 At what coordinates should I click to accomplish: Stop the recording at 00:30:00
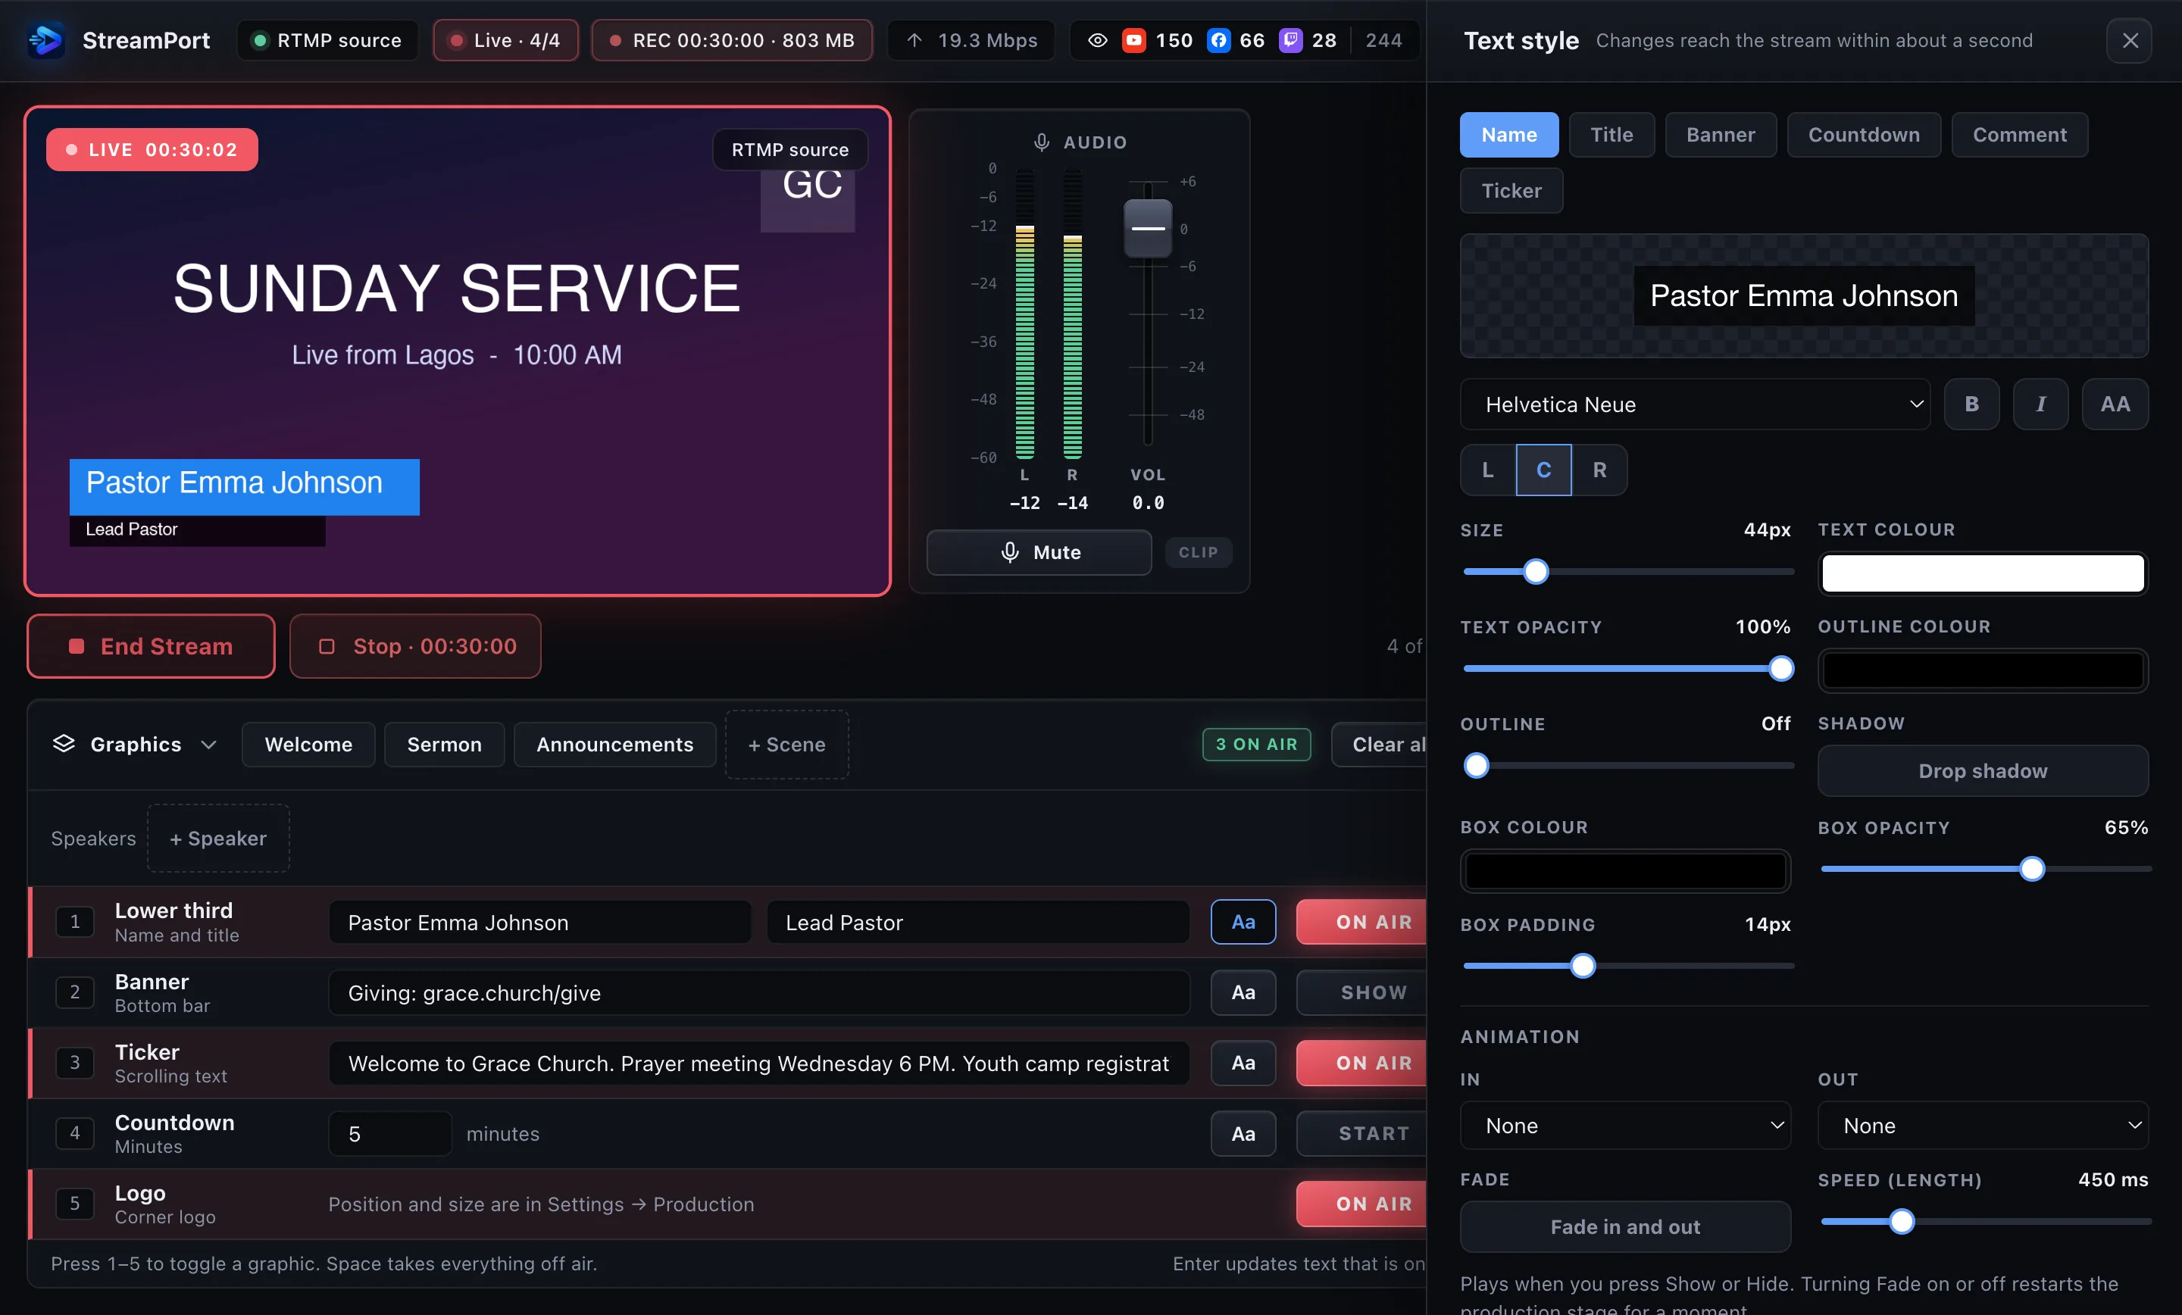(x=415, y=645)
